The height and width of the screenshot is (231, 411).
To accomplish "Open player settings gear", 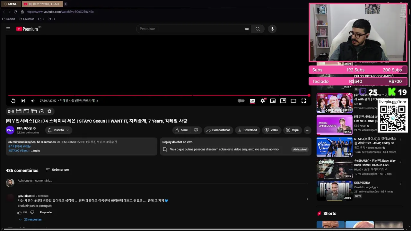I will (263, 101).
